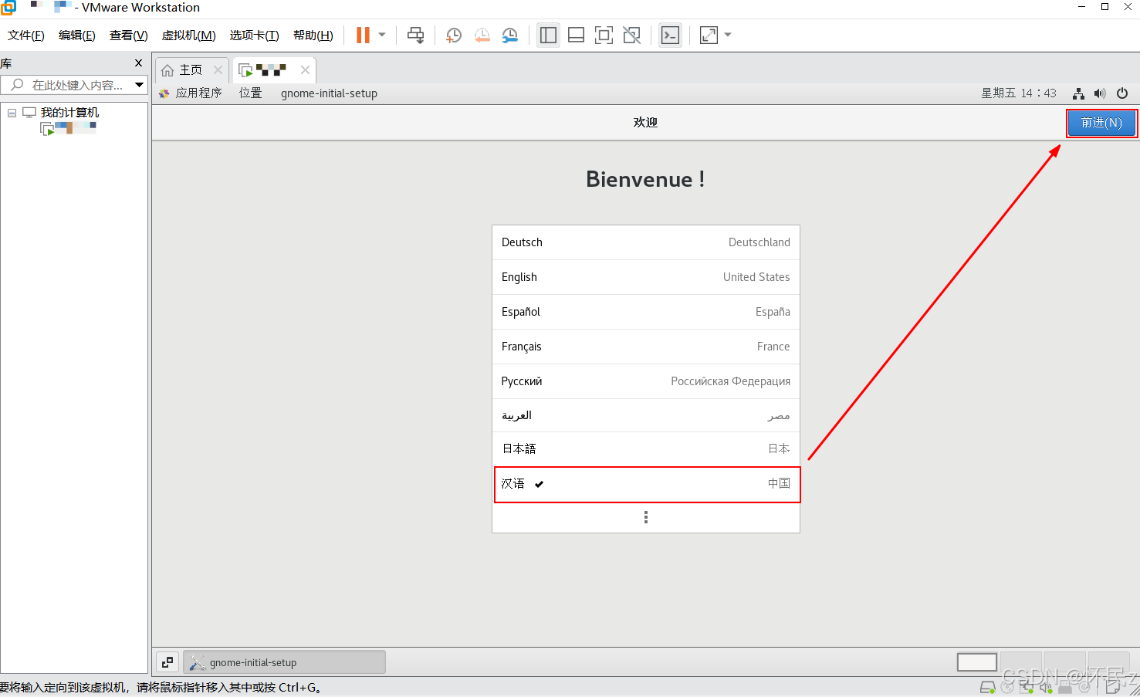Viewport: 1140px width, 697px height.
Task: Click the guest volume speaker icon
Action: point(1100,93)
